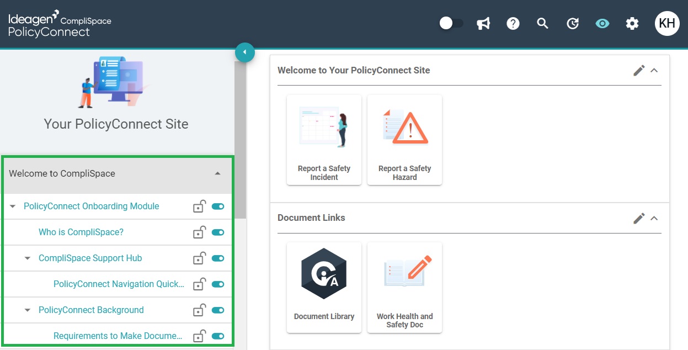Open PolicyConnect Background link
Image resolution: width=688 pixels, height=350 pixels.
click(91, 310)
